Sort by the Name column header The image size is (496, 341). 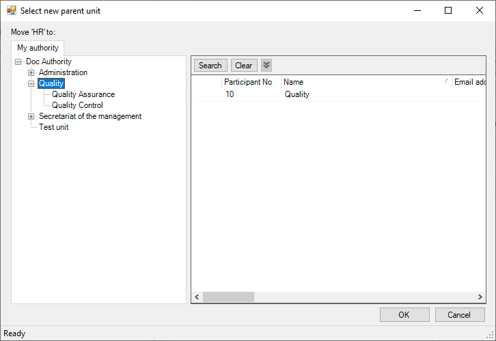point(362,82)
